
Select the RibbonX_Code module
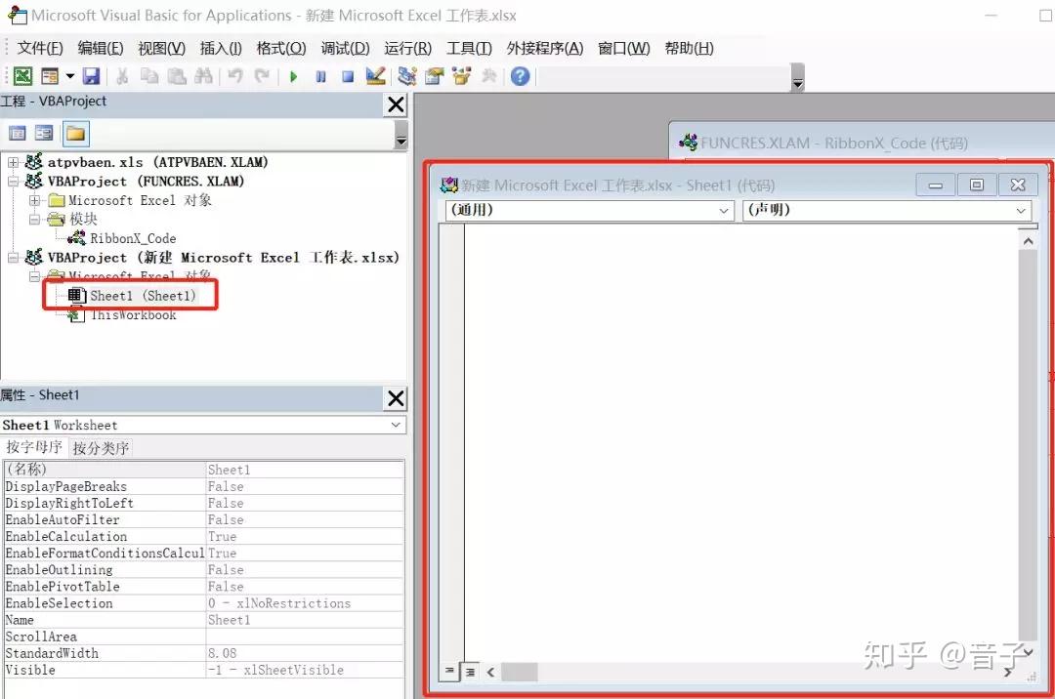(133, 238)
